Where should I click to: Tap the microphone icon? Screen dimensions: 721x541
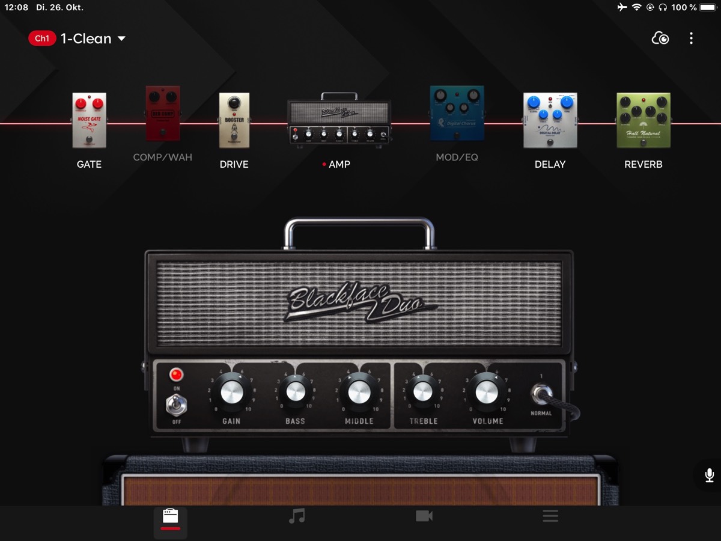pyautogui.click(x=709, y=475)
